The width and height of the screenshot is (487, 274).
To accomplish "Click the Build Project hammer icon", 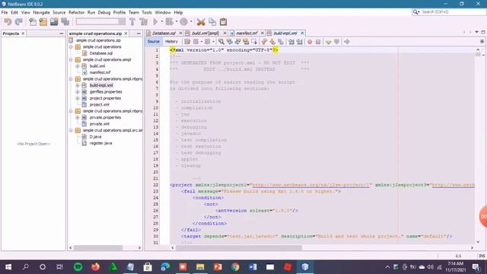I will (132, 22).
